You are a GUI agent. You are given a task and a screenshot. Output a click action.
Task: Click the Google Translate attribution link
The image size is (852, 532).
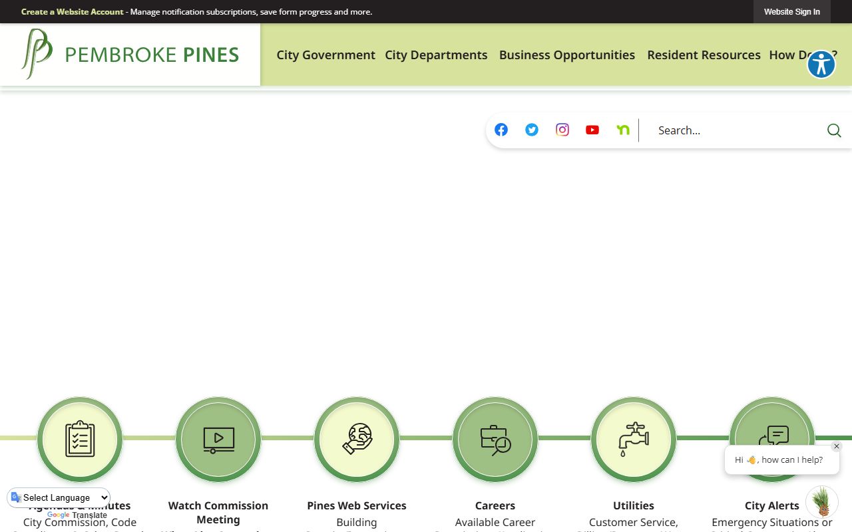pos(77,515)
